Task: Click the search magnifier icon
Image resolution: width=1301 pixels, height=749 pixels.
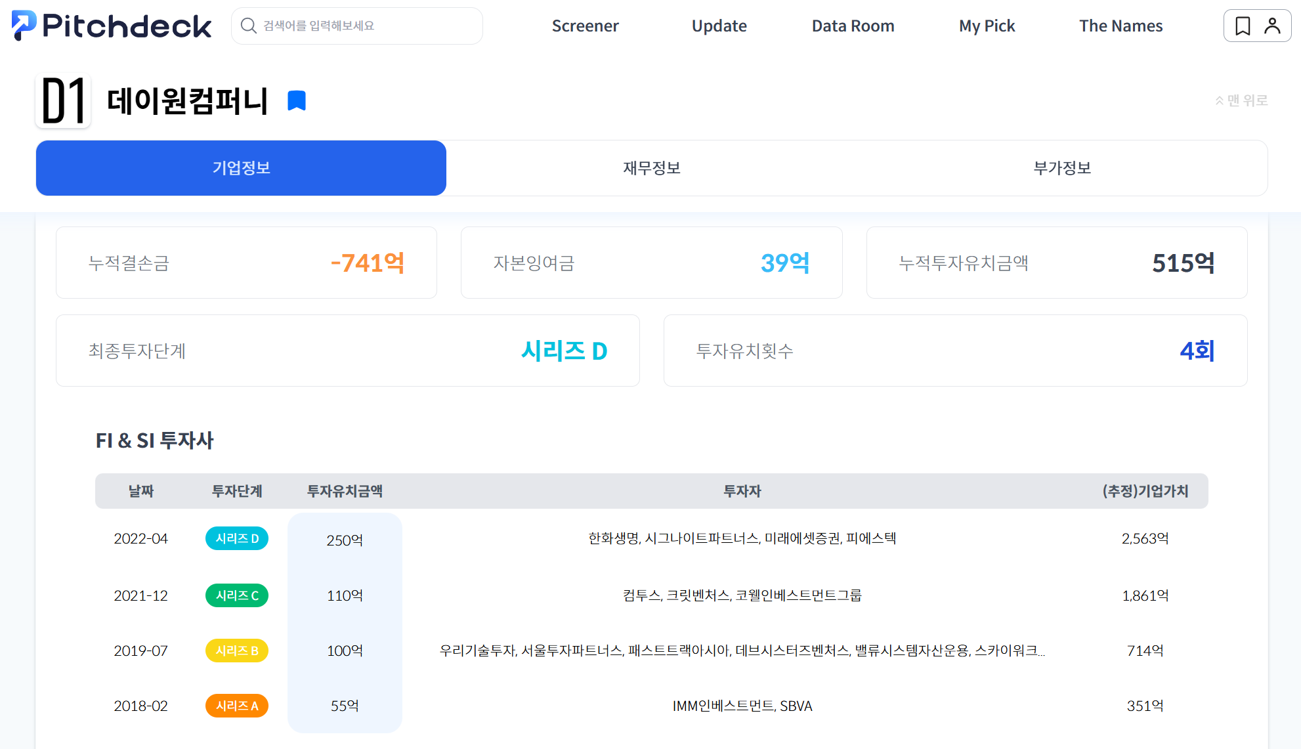Action: (x=248, y=26)
